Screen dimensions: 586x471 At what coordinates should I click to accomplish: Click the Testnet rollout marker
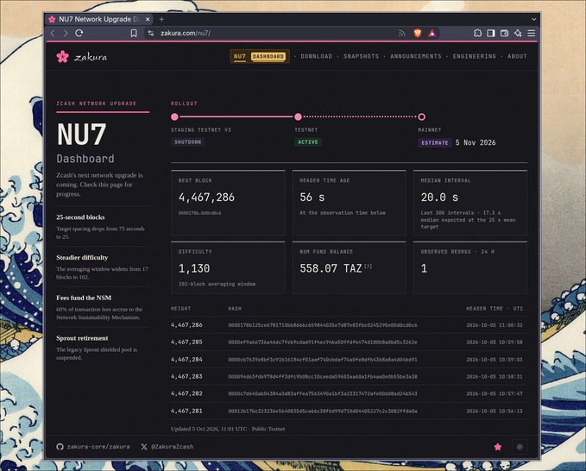(x=298, y=117)
